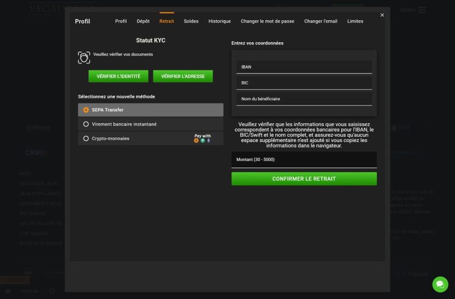Go to Changer le mot de passe tab
The height and width of the screenshot is (299, 455).
click(x=267, y=21)
